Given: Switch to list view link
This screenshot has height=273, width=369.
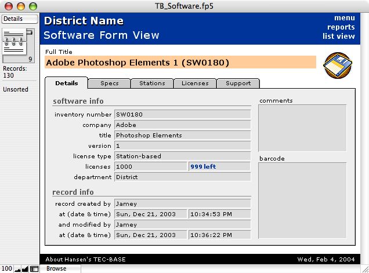Looking at the screenshot, I should 339,36.
